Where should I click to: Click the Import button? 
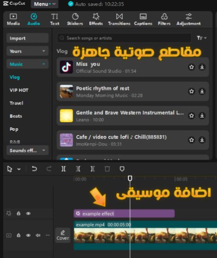click(x=27, y=38)
